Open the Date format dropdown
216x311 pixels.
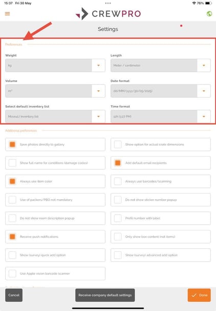161,91
